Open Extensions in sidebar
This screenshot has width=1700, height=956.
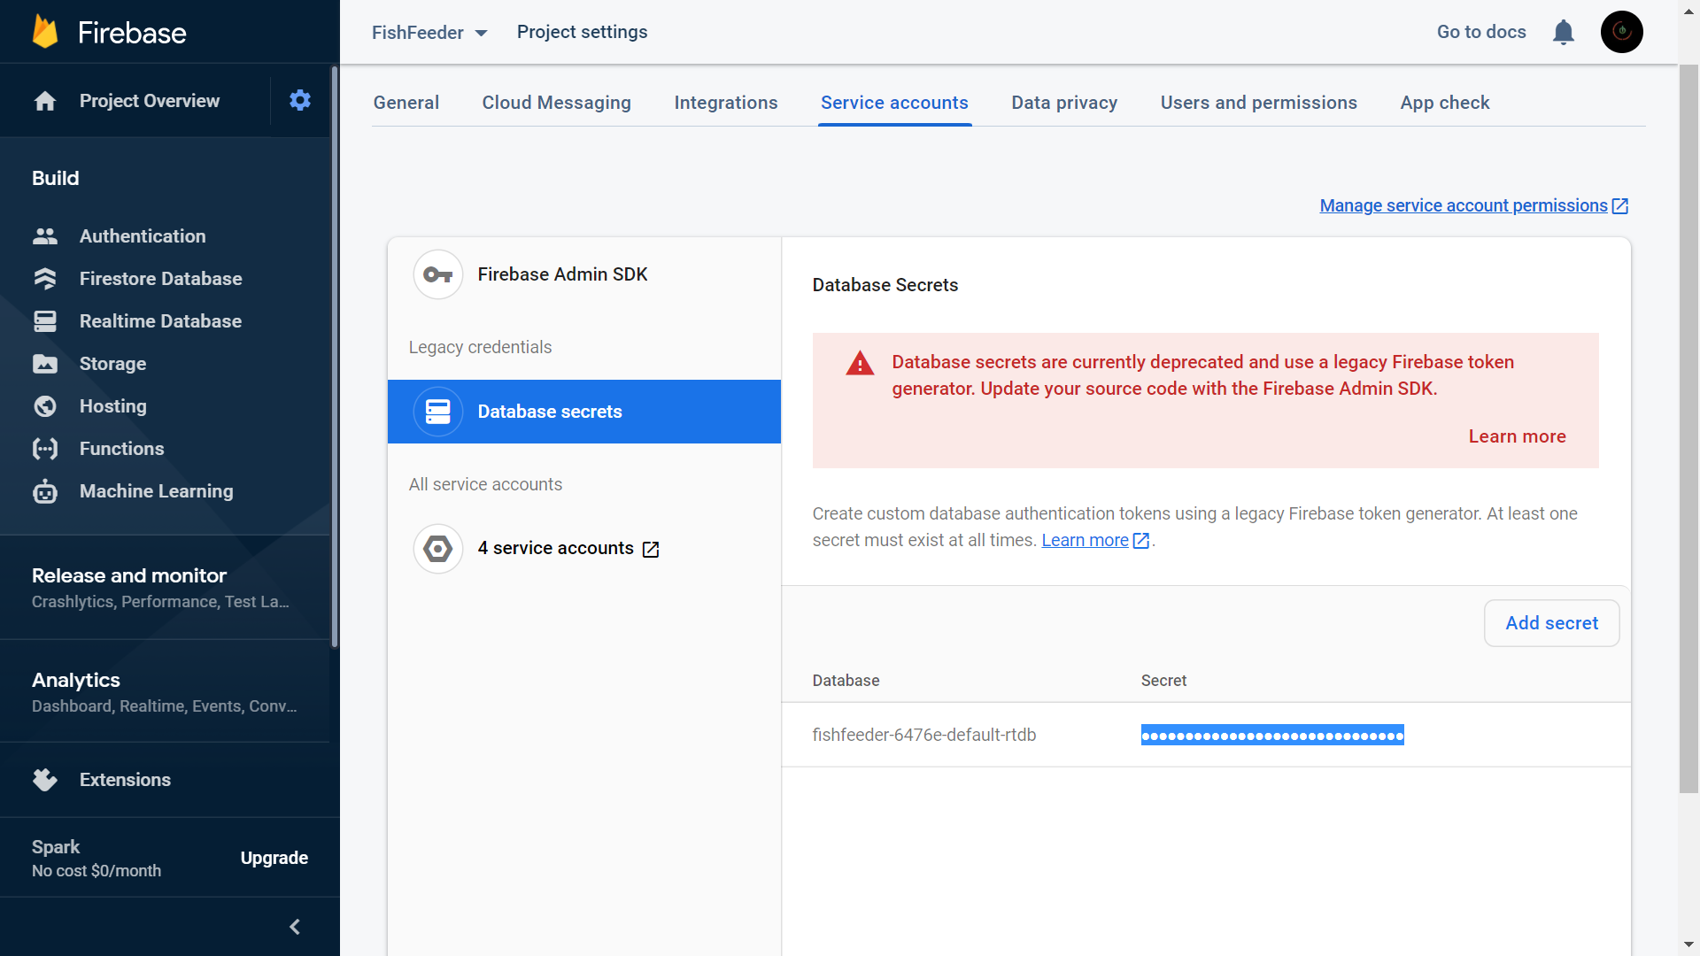pos(125,780)
